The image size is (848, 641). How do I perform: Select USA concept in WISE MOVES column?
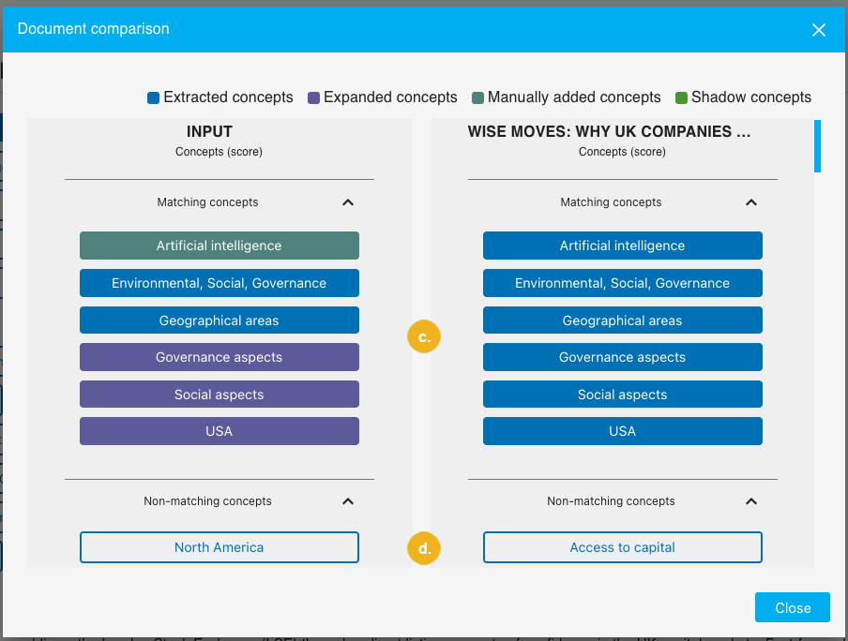tap(622, 431)
